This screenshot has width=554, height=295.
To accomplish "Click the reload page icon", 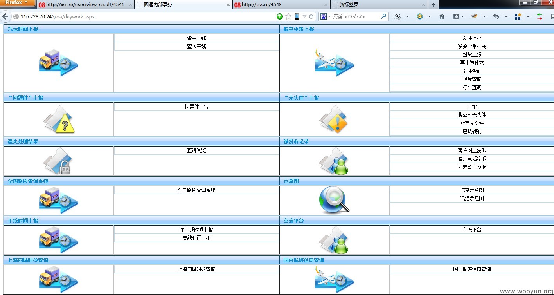I will click(x=311, y=16).
